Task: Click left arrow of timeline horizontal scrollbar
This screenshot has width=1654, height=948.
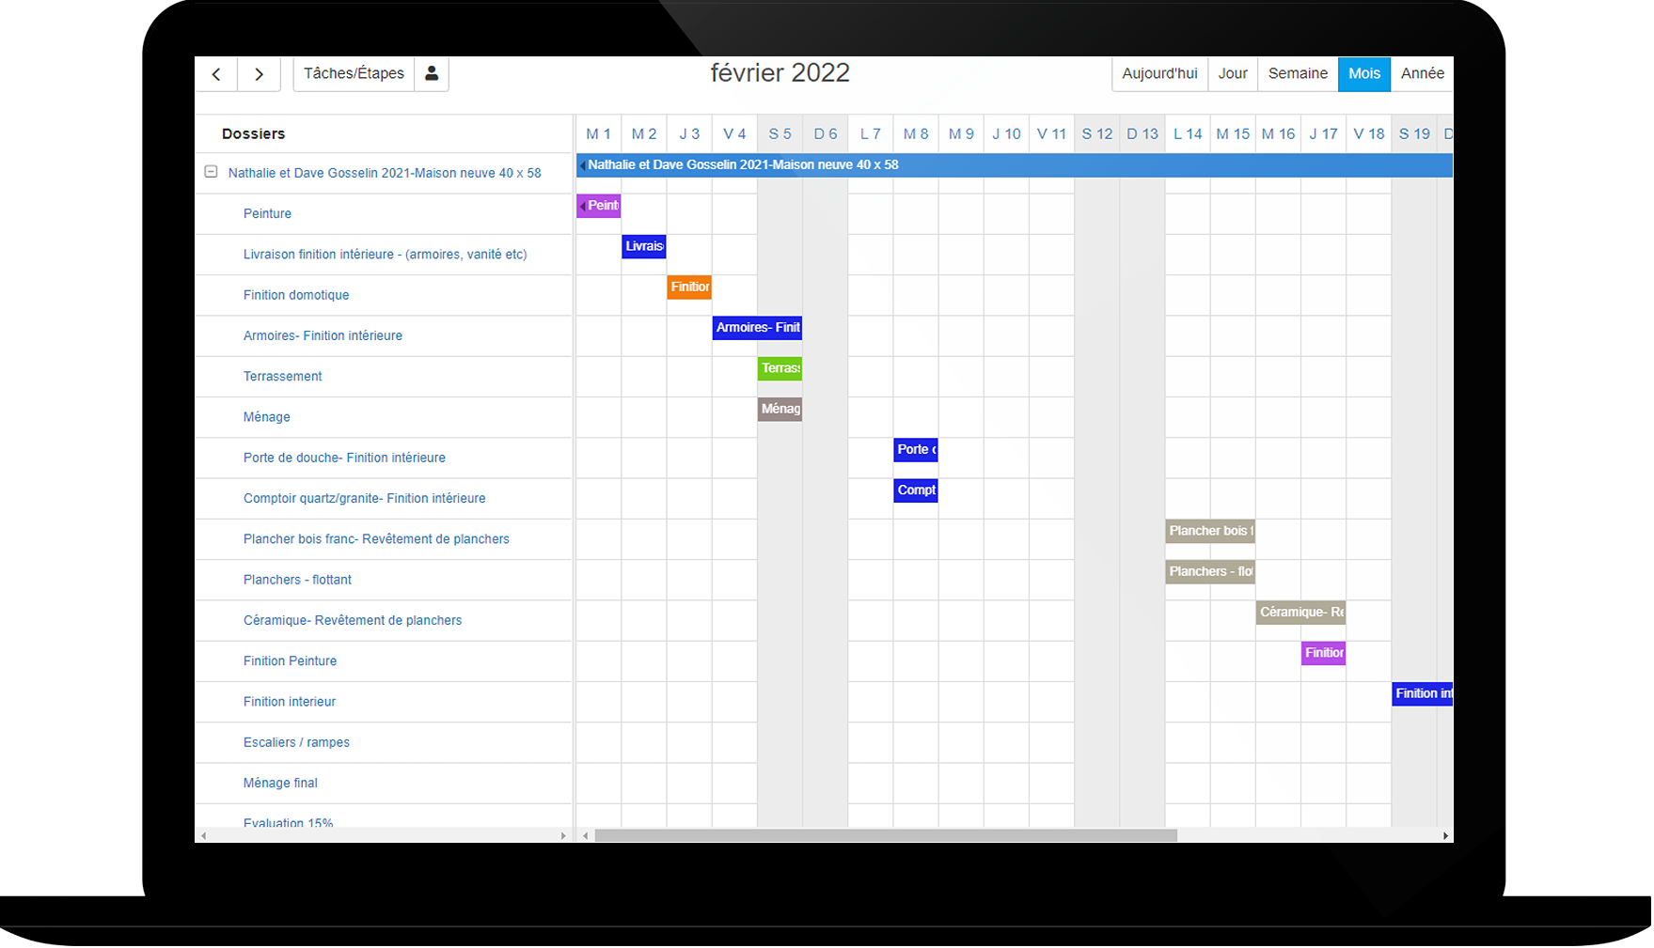Action: [586, 835]
